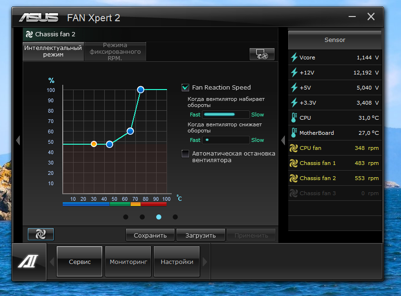Open the Настройки menu
The width and height of the screenshot is (401, 296).
tap(177, 262)
